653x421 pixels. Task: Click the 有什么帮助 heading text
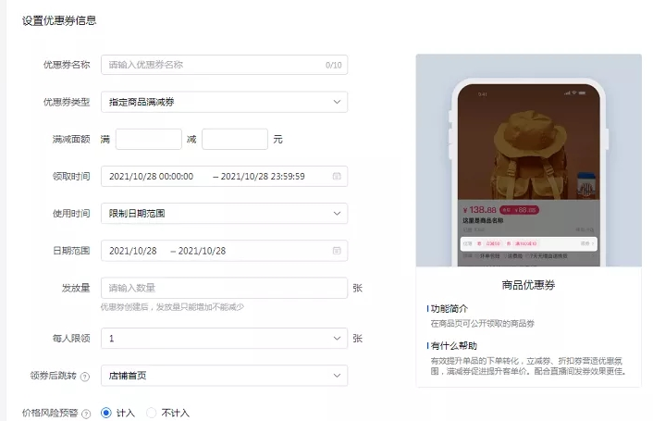coord(454,346)
